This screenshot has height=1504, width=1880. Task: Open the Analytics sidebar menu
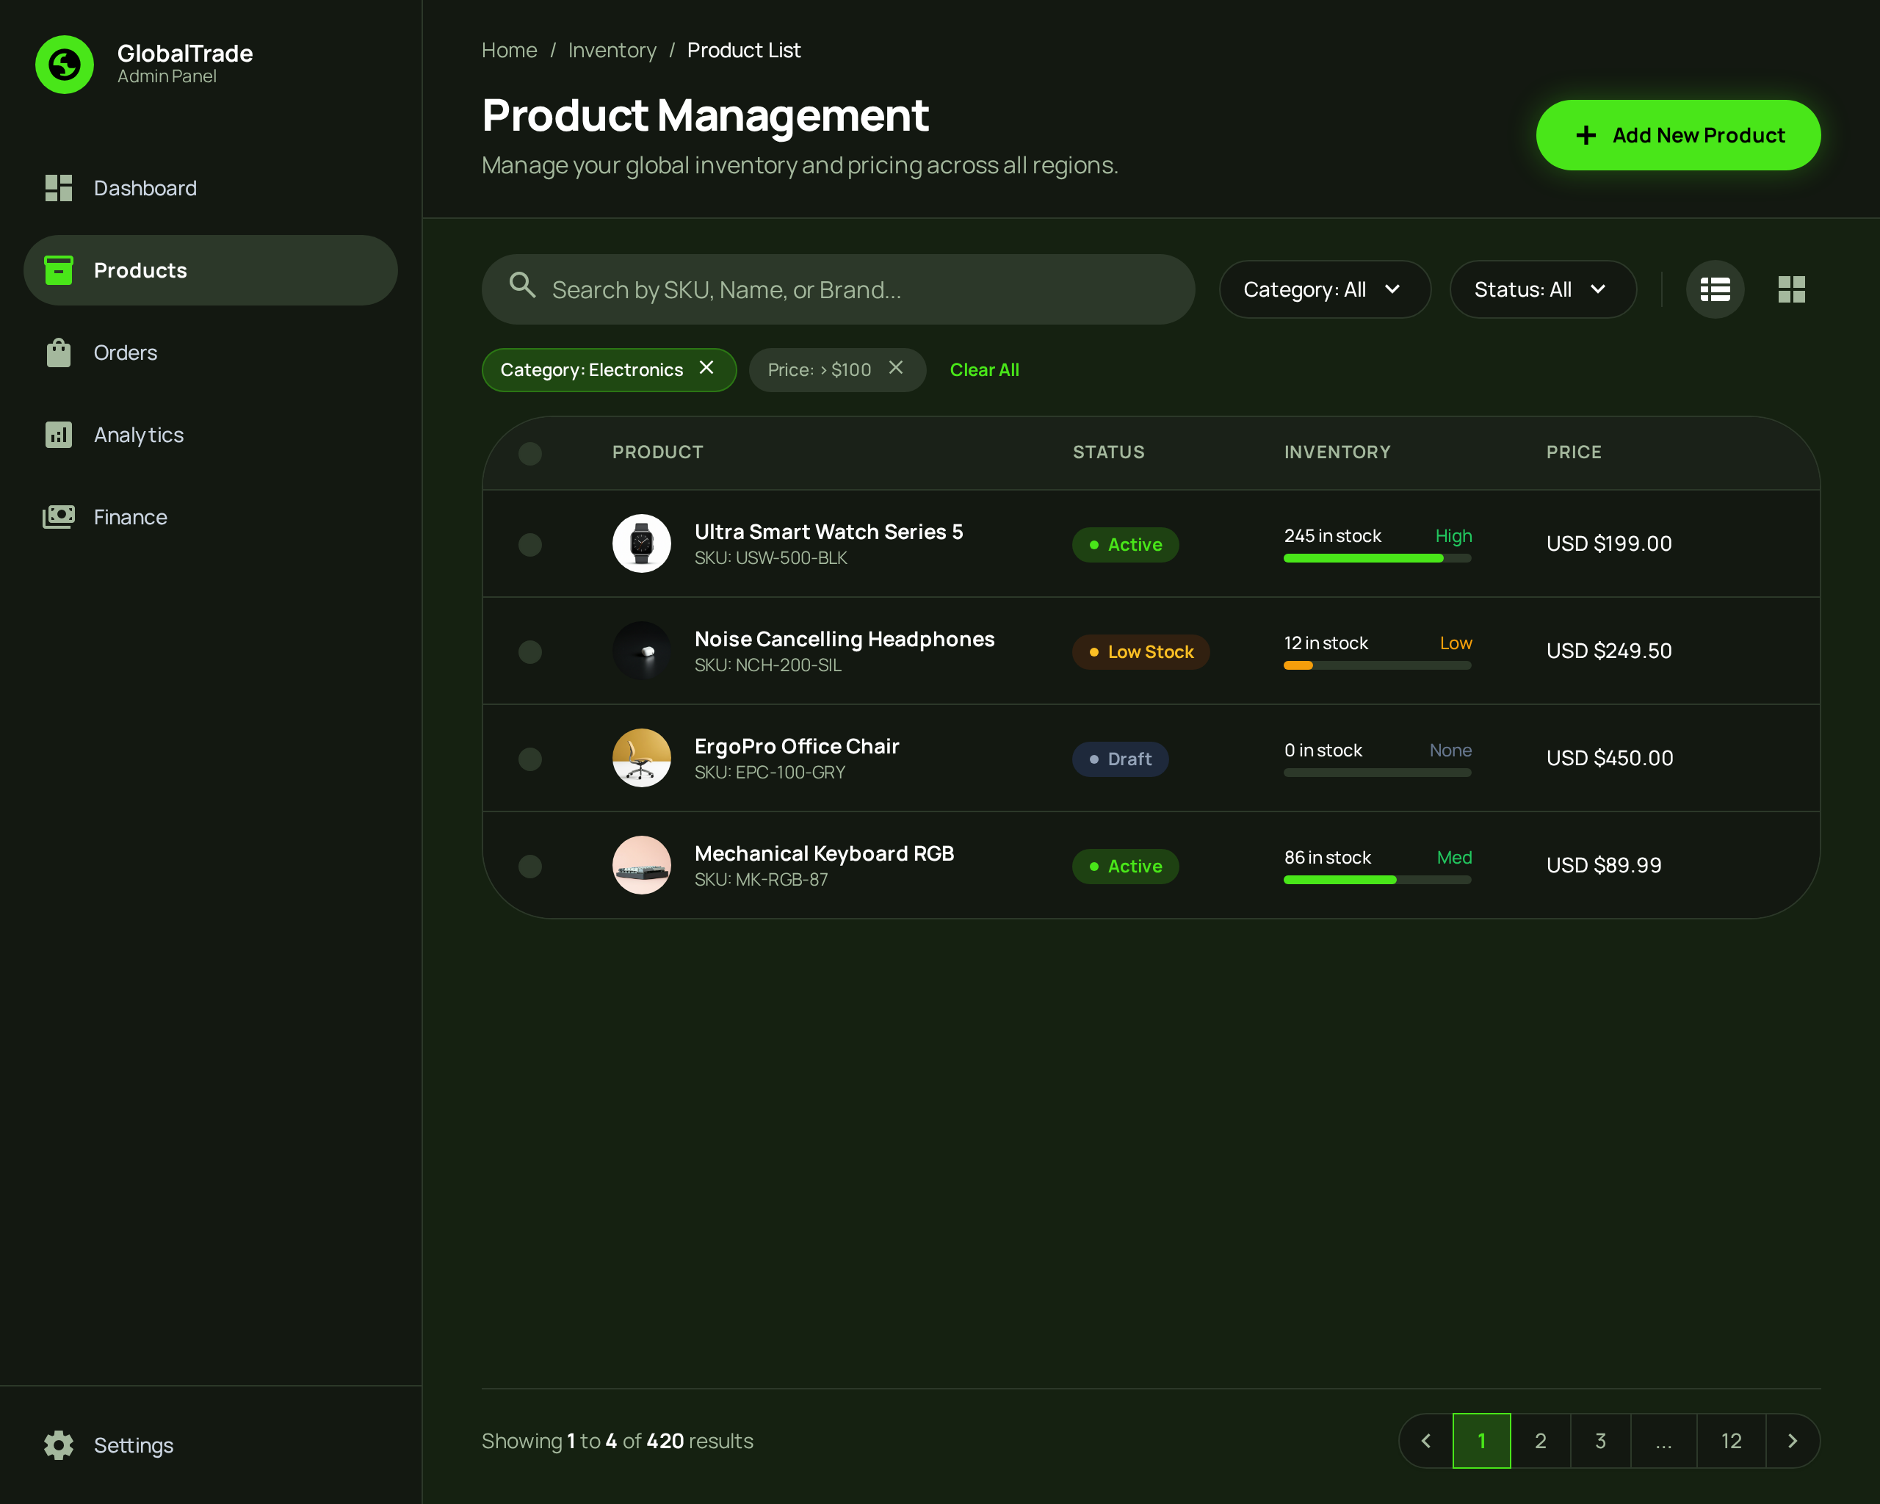139,435
